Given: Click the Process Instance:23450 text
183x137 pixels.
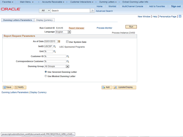Looking at the screenshot, I should click(x=123, y=33).
